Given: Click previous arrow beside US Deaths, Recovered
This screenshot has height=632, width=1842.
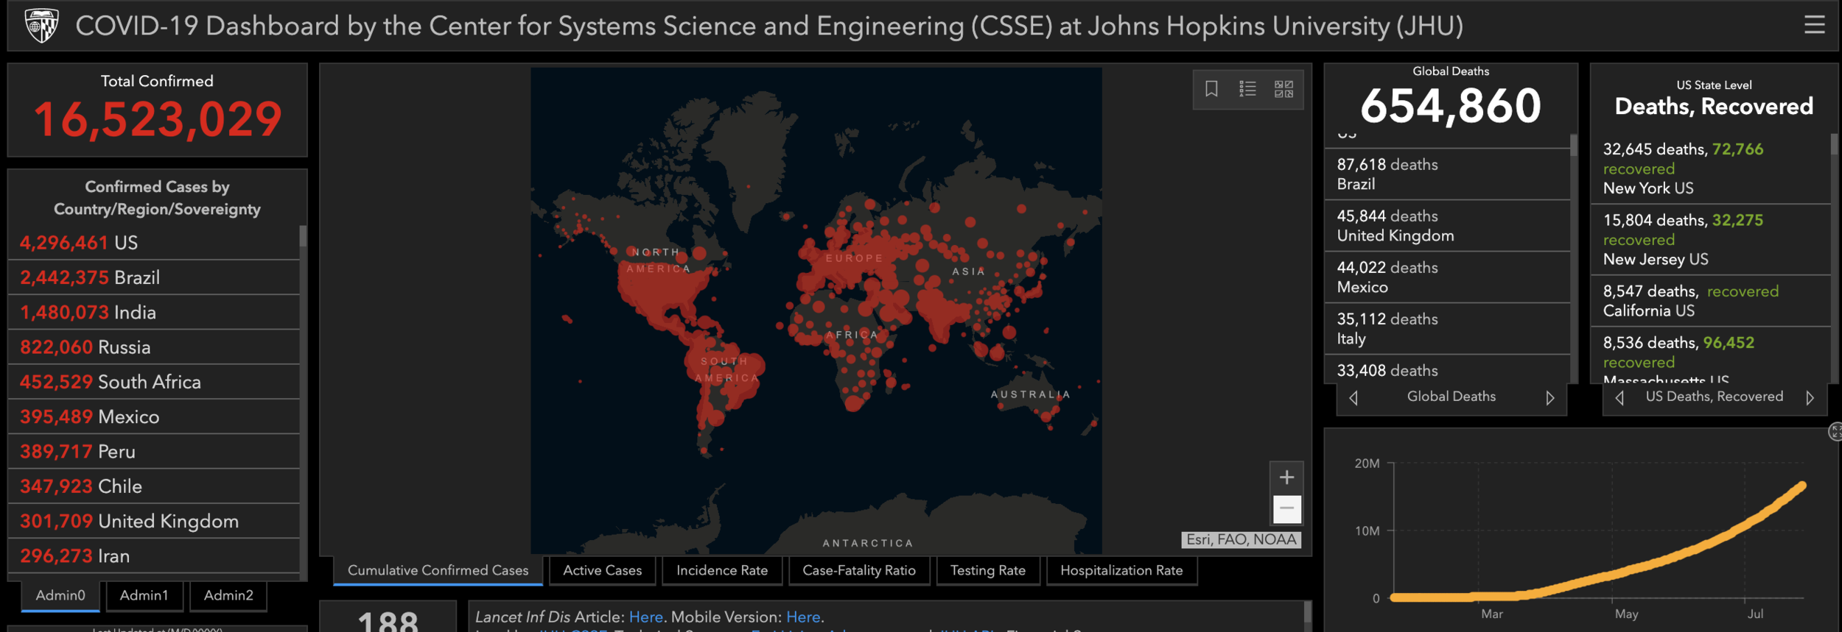Looking at the screenshot, I should click(x=1619, y=397).
